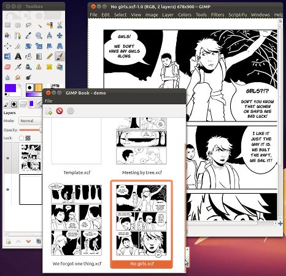Switch to the Layers tab in dock
286x276 pixels.
point(23,104)
